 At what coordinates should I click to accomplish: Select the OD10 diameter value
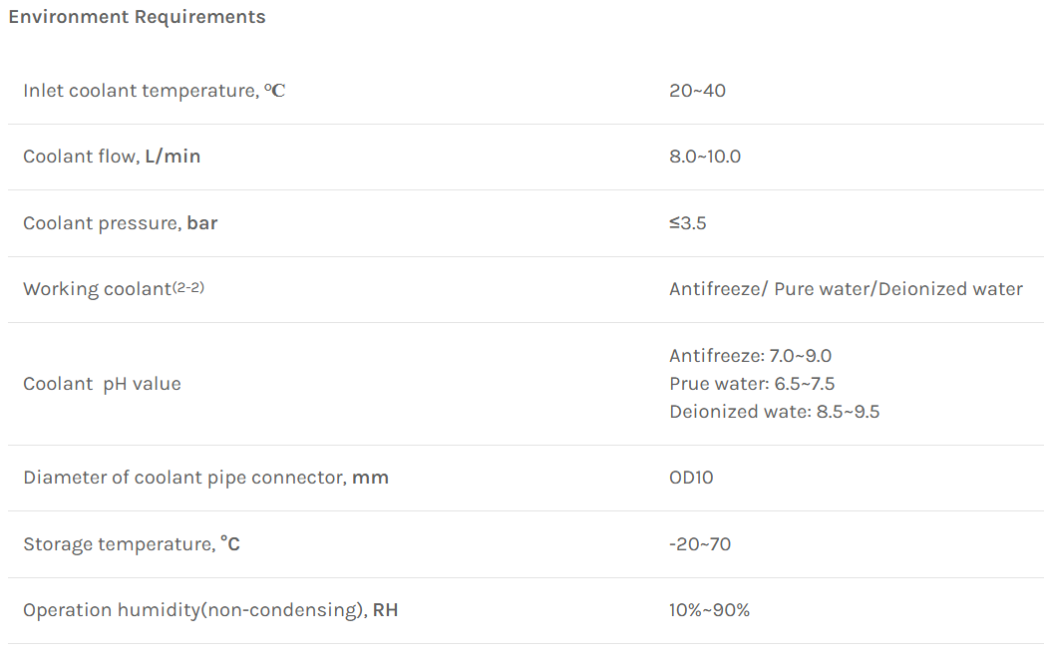[691, 478]
